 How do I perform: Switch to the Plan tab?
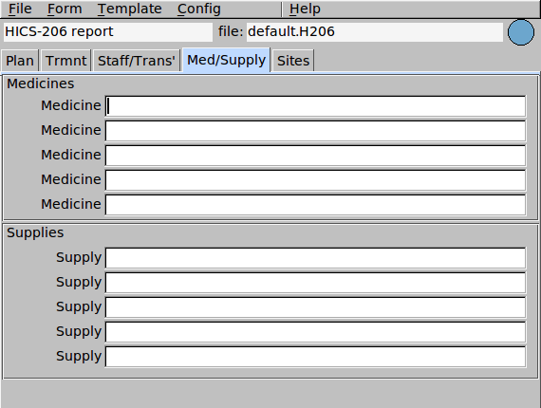pos(20,61)
